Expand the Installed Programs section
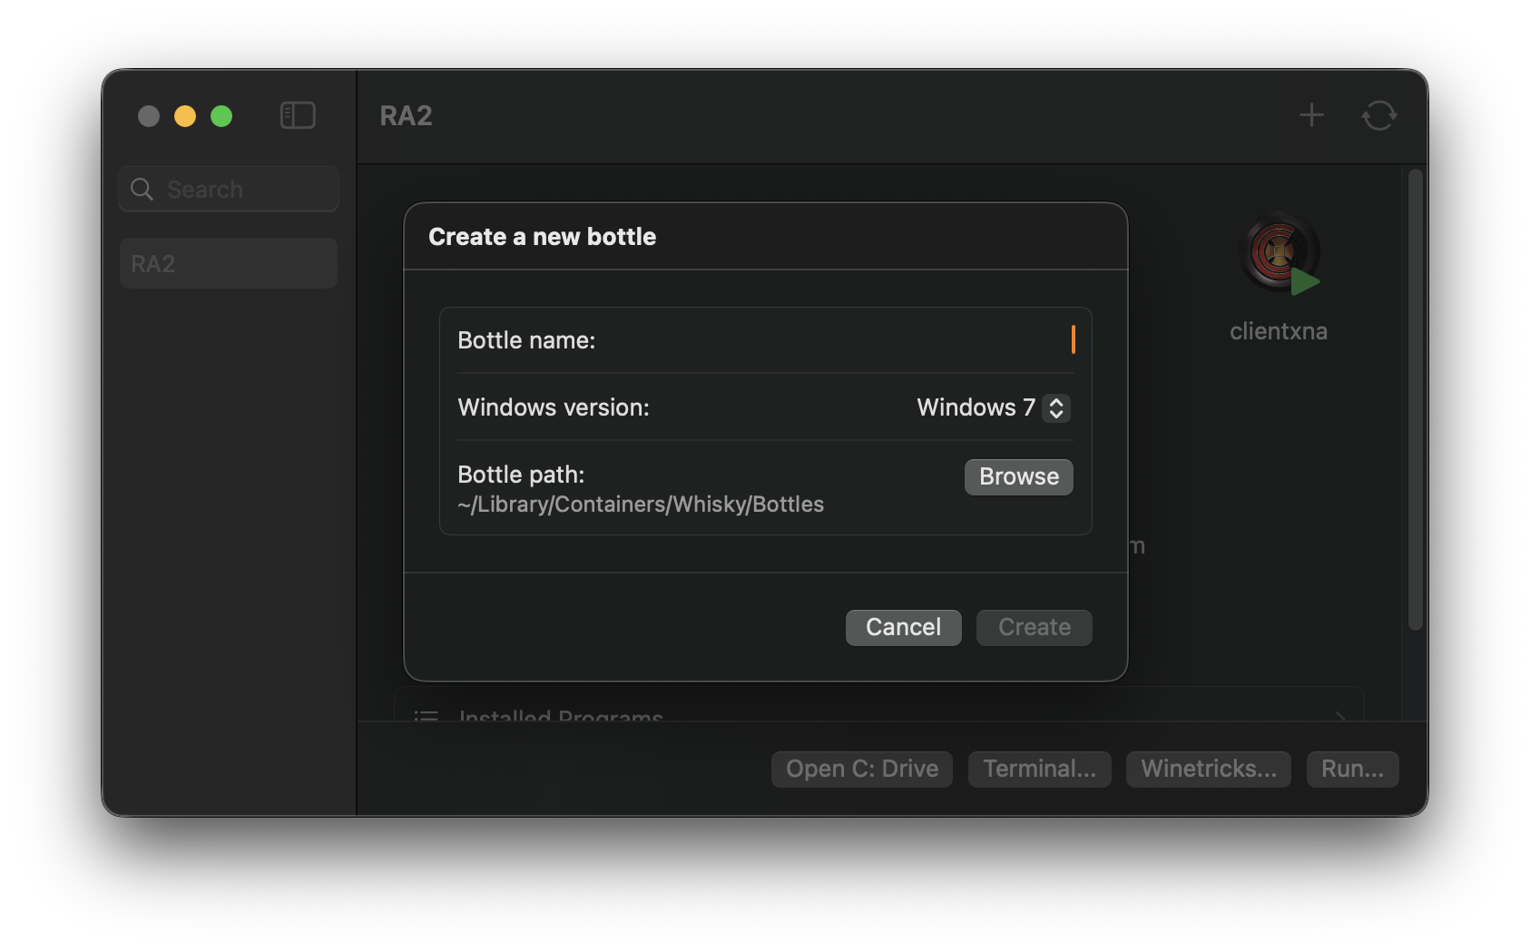This screenshot has height=951, width=1530. 1341,718
